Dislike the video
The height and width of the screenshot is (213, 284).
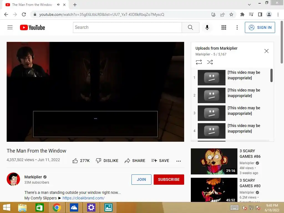[107, 161]
